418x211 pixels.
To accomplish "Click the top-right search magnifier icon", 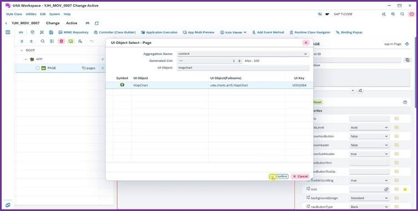I will point(402,14).
